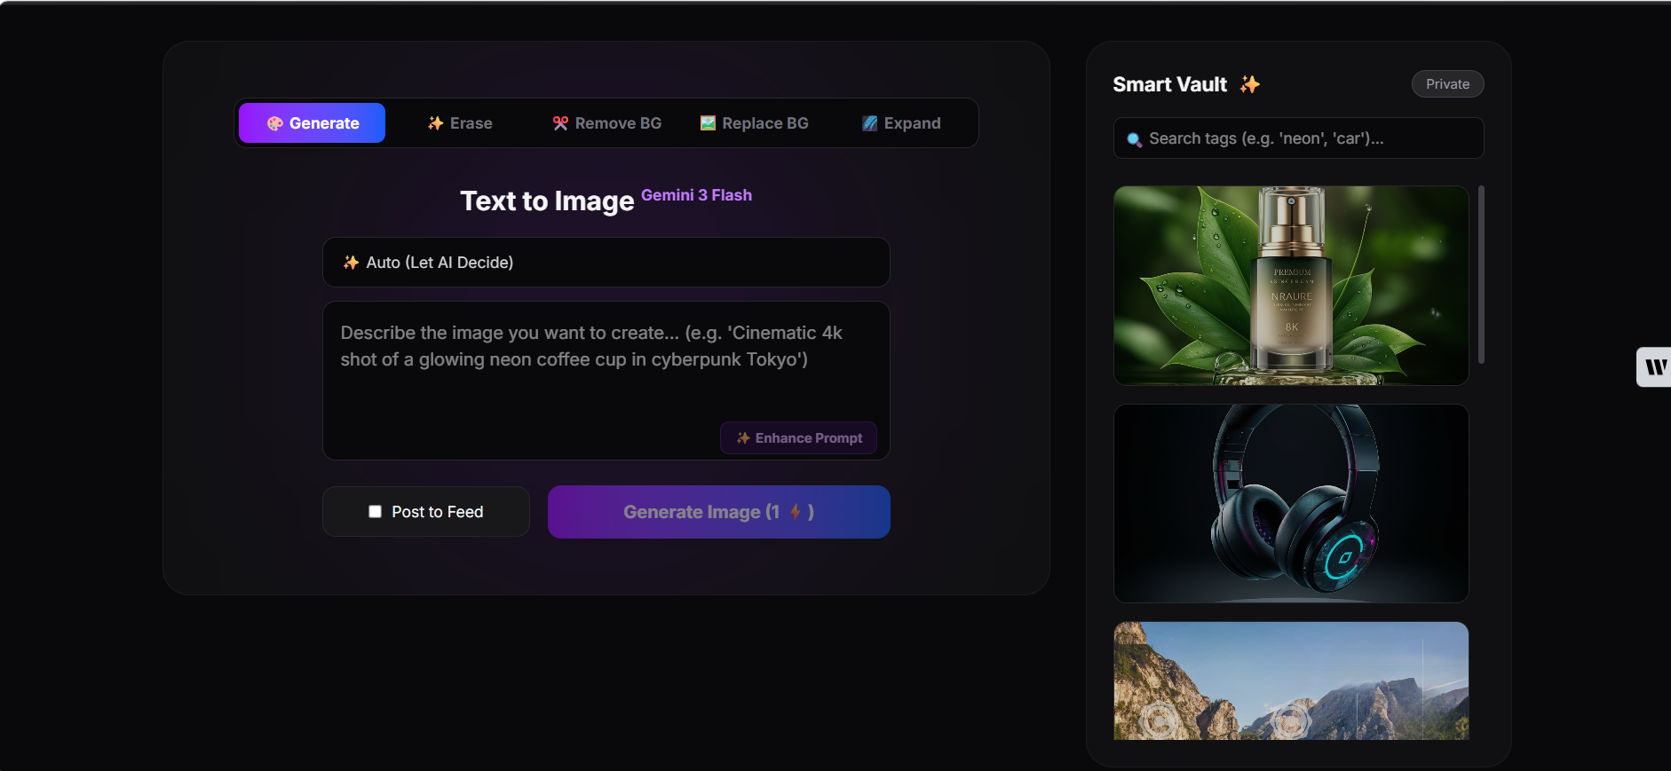
Task: Switch to the Replace BG tab
Action: point(755,123)
